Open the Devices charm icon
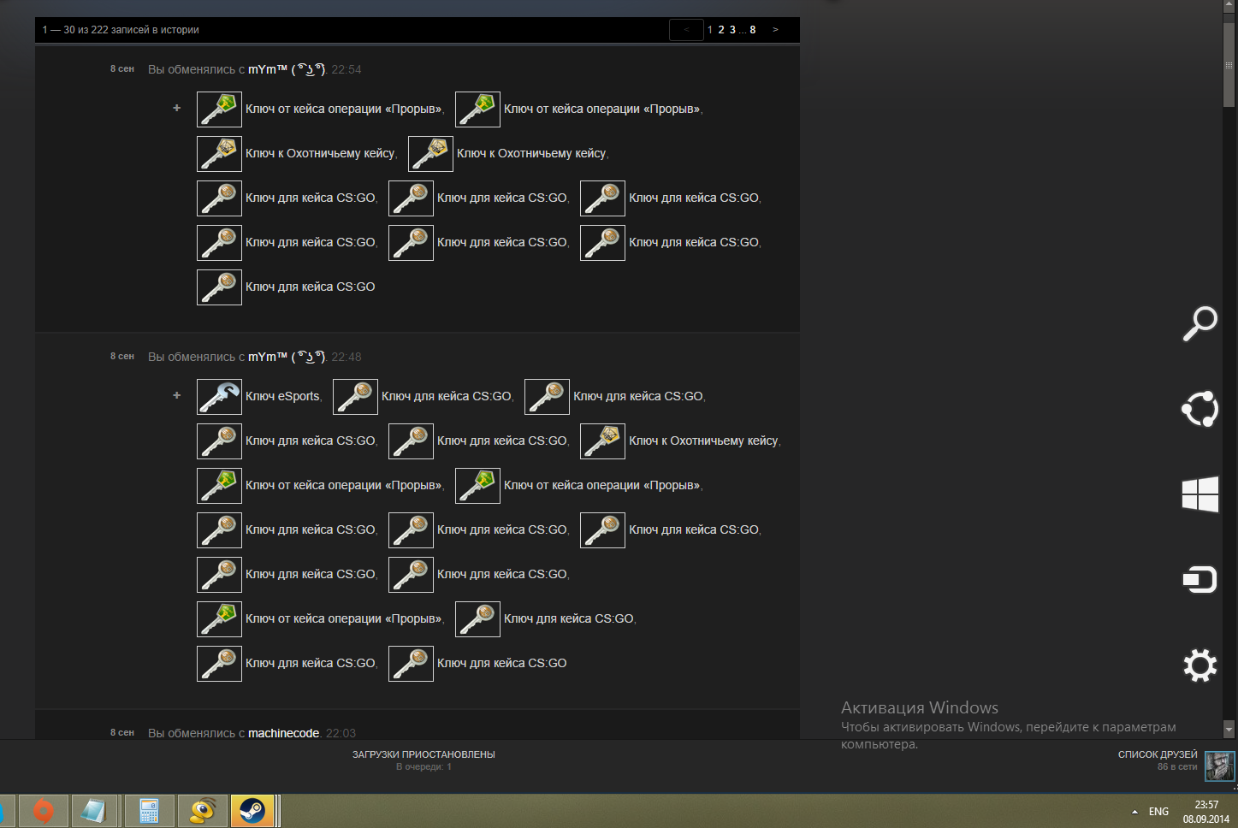The width and height of the screenshot is (1238, 828). (1199, 580)
